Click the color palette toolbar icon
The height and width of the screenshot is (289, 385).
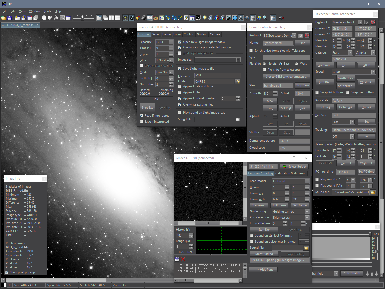click(156, 18)
